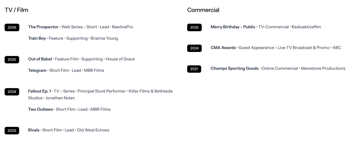353x141 pixels.
Task: Click the Rivals short film title
Action: 34,130
